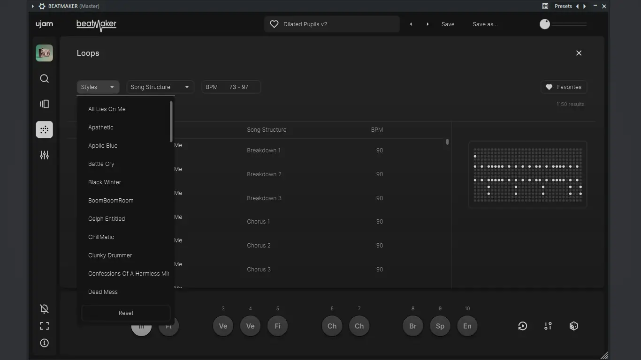Trigger pad 3 labeled Ve
Image resolution: width=641 pixels, height=360 pixels.
pyautogui.click(x=223, y=326)
